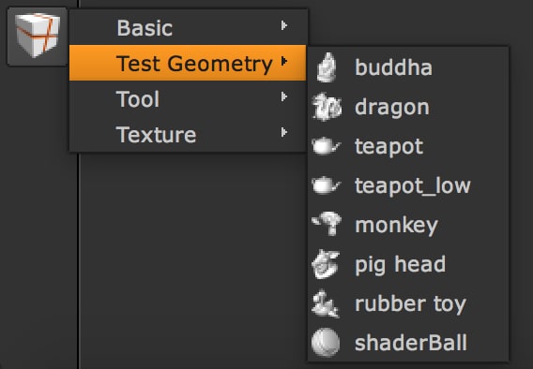Click the shaderBall sphere icon

(326, 343)
